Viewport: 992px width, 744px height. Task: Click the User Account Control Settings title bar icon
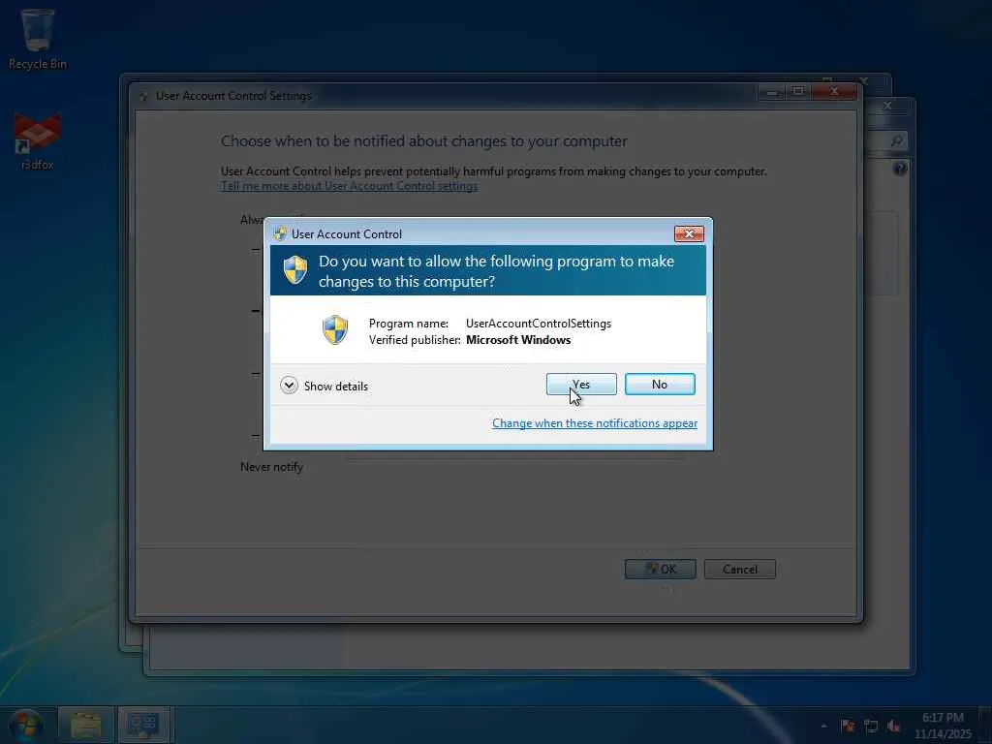[143, 96]
